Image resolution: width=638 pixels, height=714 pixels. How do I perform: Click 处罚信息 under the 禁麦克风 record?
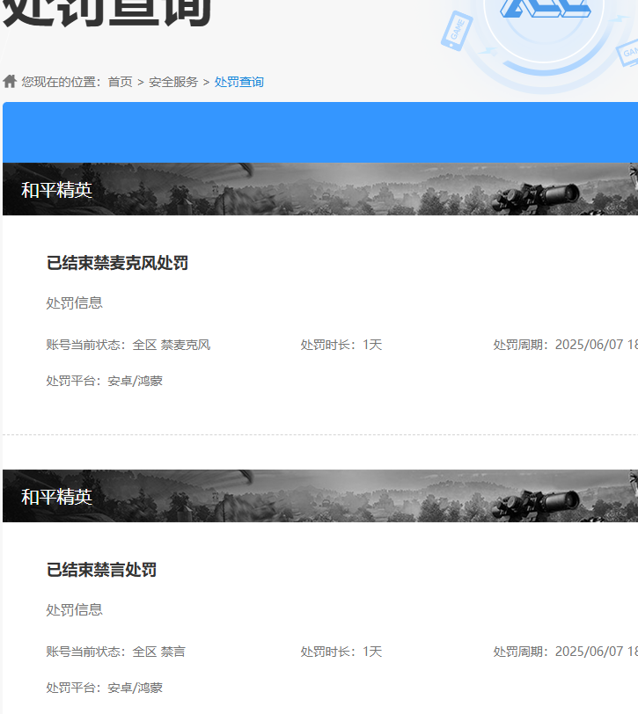74,302
